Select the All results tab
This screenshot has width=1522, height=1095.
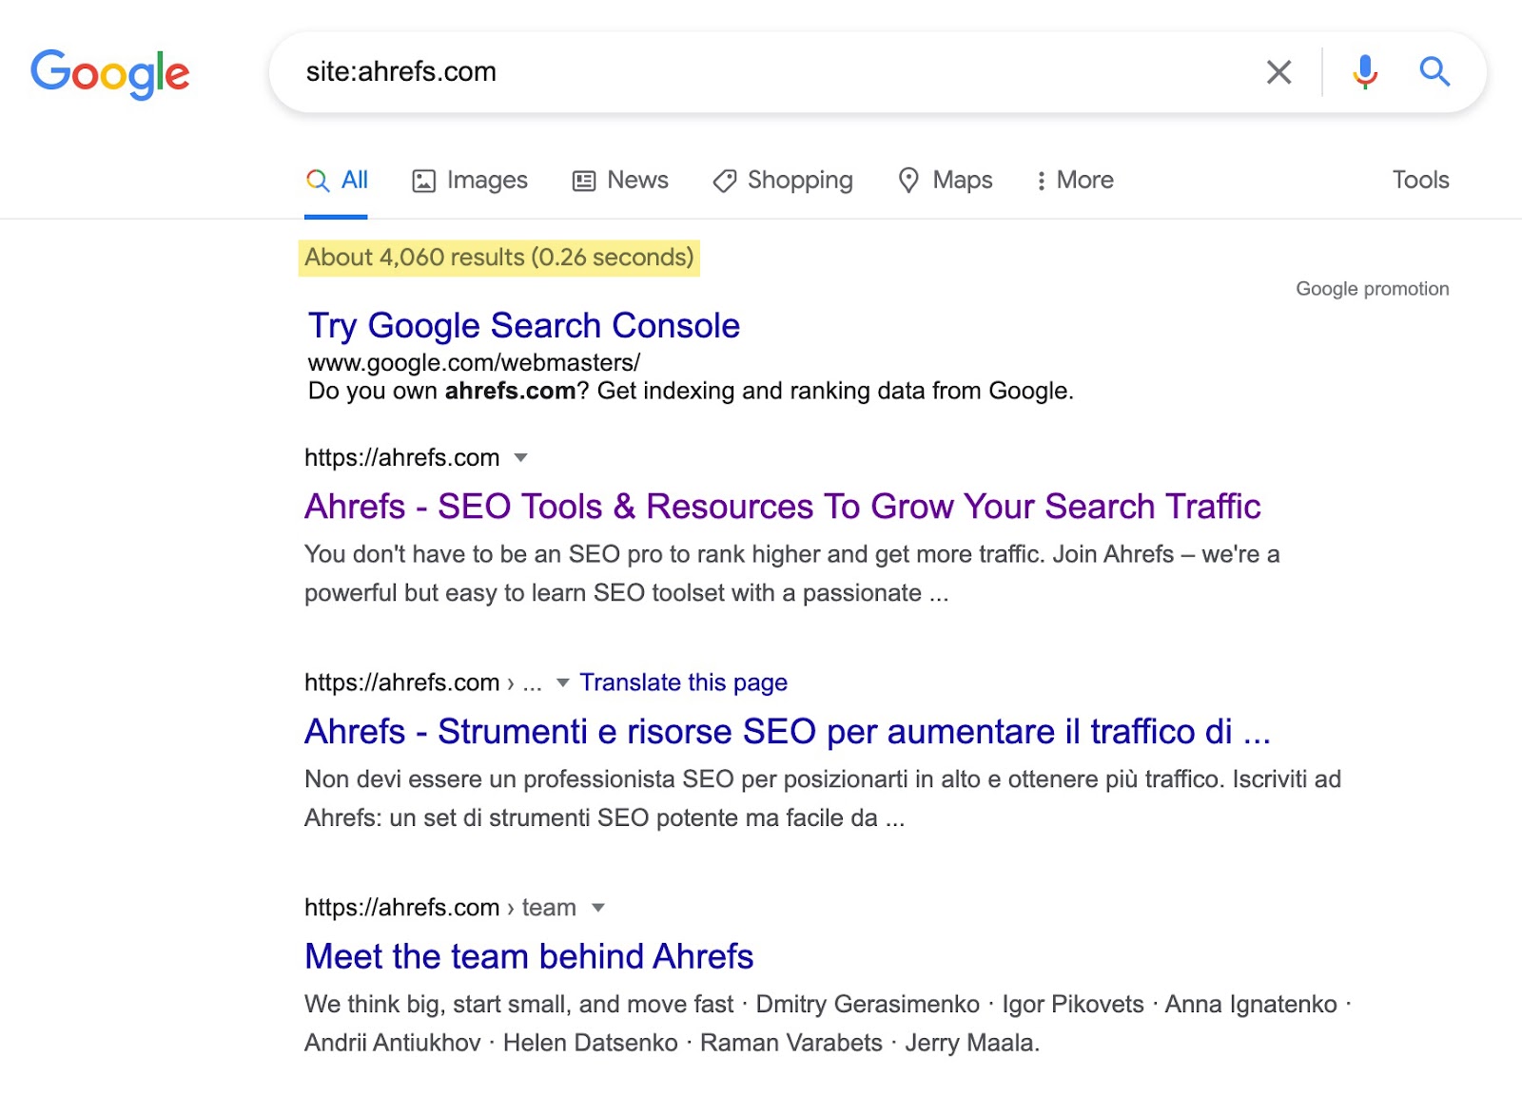coord(337,181)
